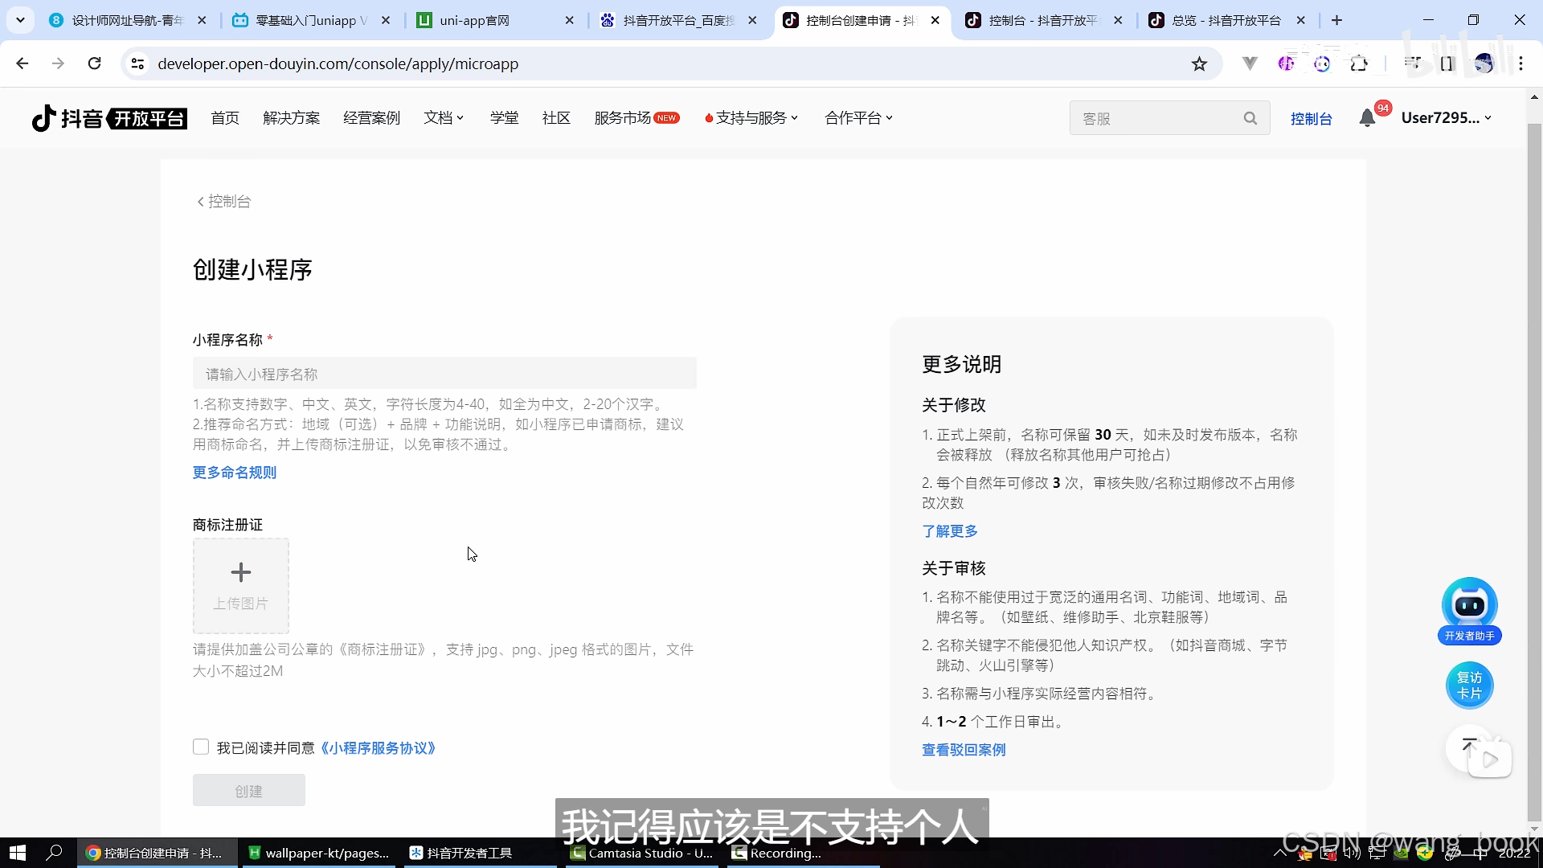Return via the 控制台 breadcrumb back link
This screenshot has width=1543, height=868.
click(x=224, y=202)
